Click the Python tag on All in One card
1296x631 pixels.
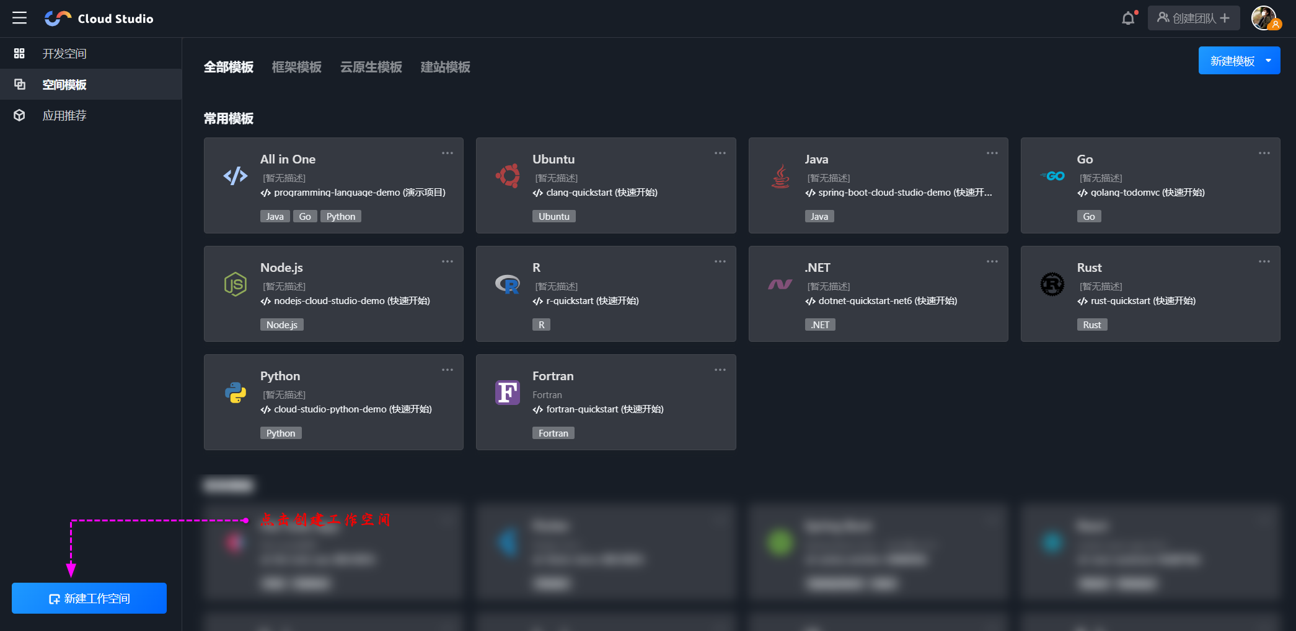pos(341,216)
